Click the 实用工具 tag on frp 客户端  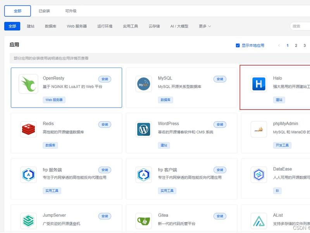(x=167, y=191)
